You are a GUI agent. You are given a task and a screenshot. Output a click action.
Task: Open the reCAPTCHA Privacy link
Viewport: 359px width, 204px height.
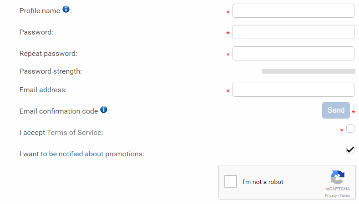click(x=331, y=195)
